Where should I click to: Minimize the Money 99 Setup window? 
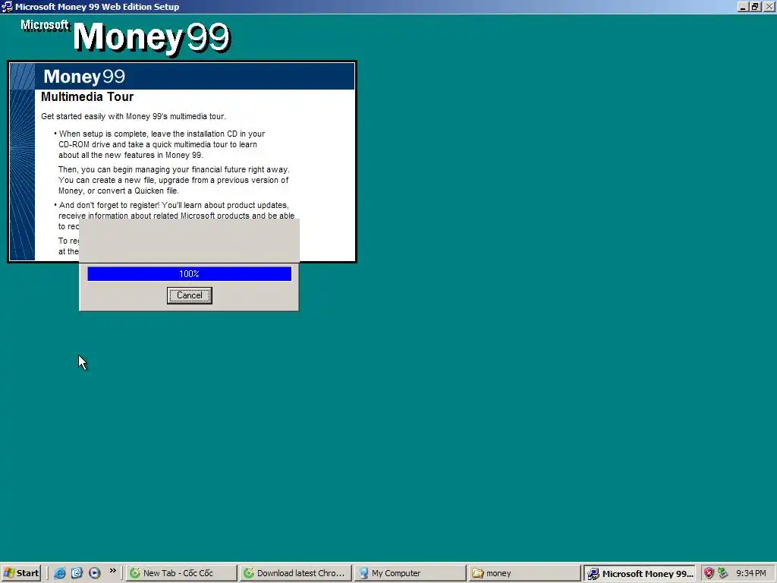tap(742, 7)
